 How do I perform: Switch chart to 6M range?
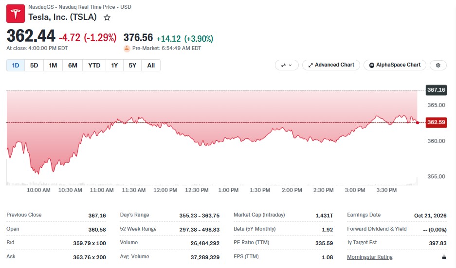click(x=73, y=65)
